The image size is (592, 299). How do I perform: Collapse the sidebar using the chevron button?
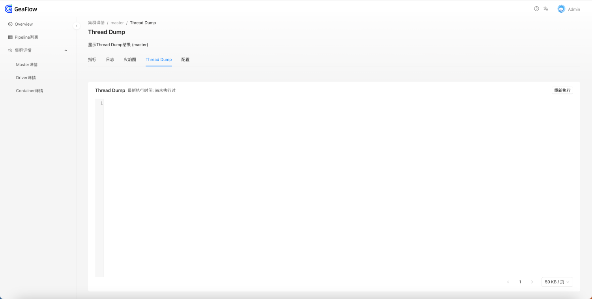77,26
